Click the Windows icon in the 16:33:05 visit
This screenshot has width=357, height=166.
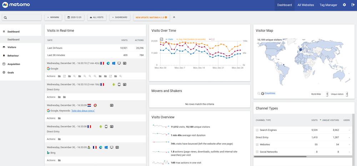tap(106, 147)
